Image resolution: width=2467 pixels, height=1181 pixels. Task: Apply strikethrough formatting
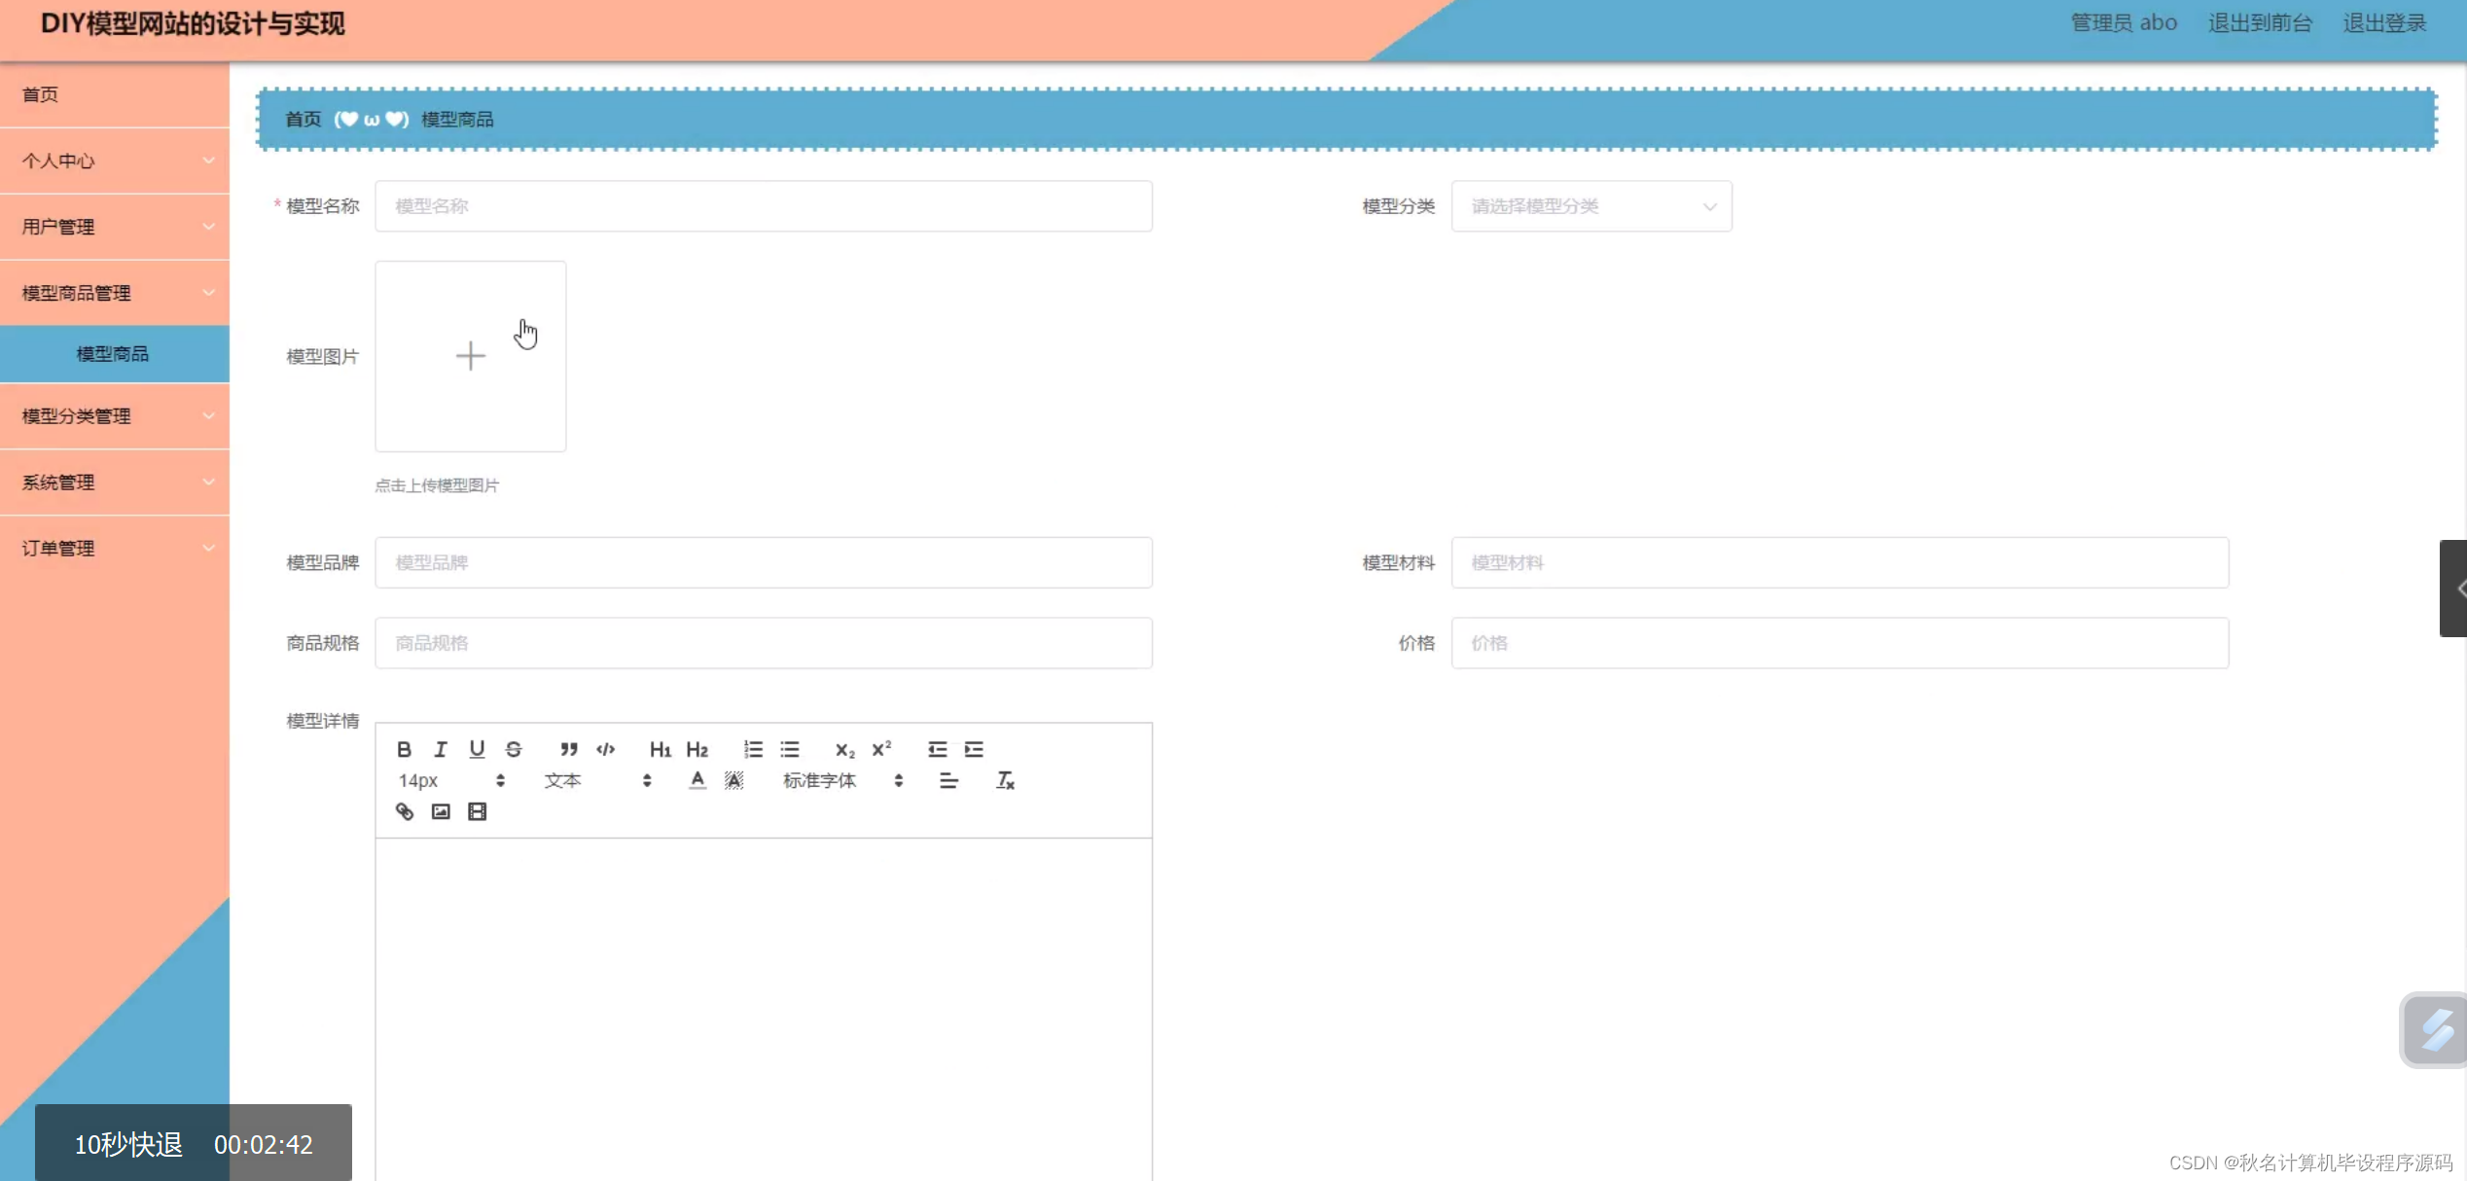tap(514, 749)
